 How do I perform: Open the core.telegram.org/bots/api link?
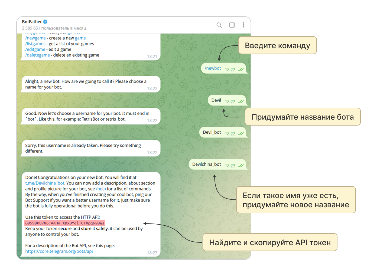(x=59, y=251)
